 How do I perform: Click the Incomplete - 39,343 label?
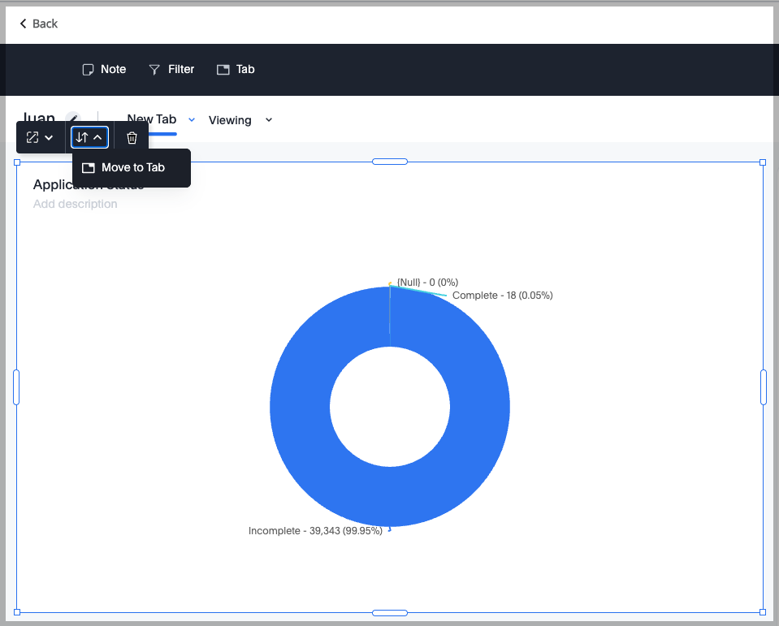(x=315, y=531)
